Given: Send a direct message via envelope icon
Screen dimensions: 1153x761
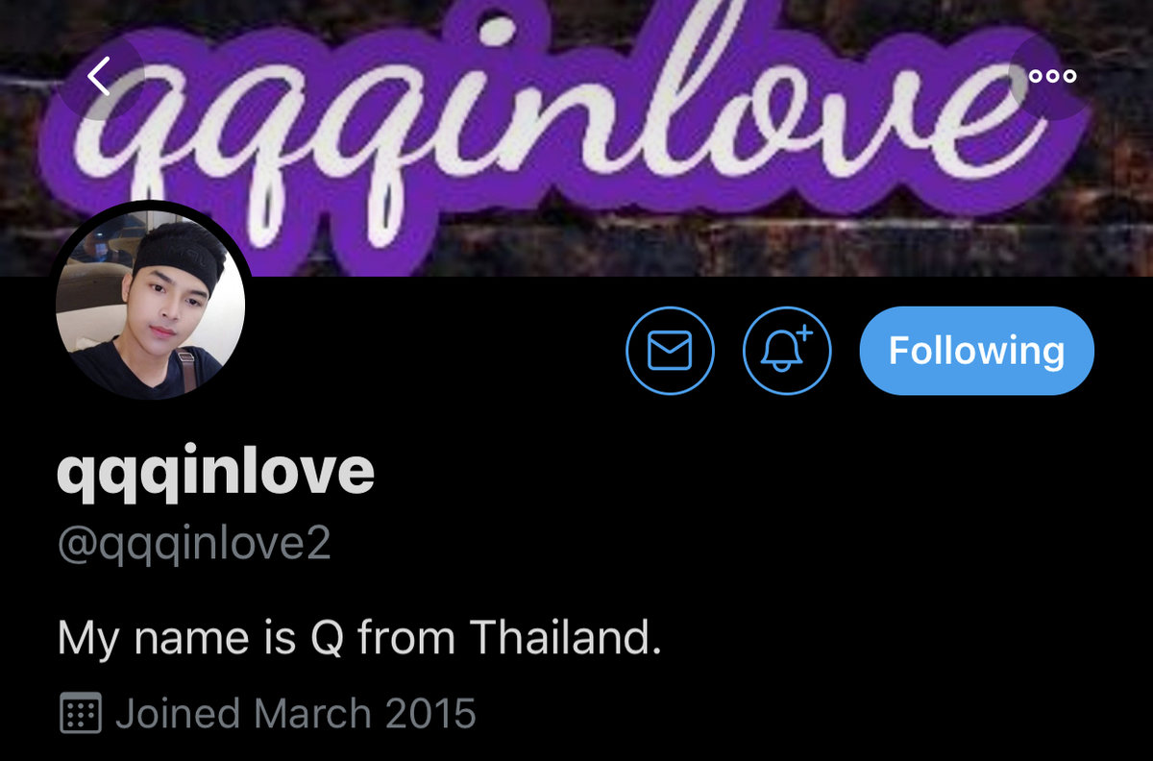Looking at the screenshot, I should pos(670,351).
